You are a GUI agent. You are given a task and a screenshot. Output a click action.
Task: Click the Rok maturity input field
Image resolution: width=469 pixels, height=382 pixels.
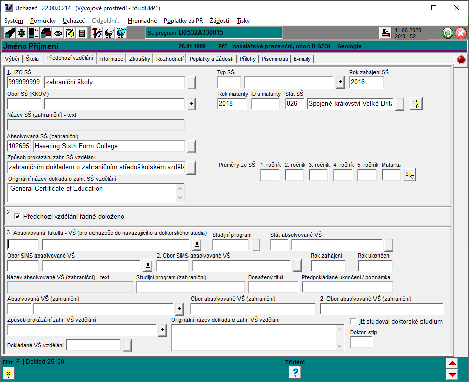(231, 104)
